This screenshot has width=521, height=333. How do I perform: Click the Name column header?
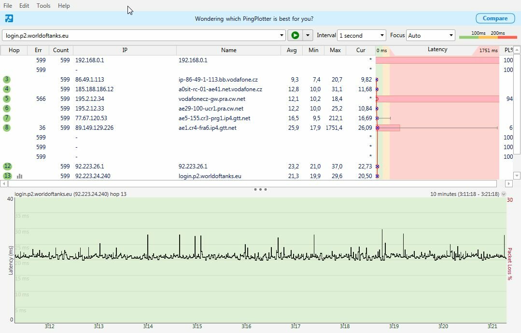click(x=228, y=50)
